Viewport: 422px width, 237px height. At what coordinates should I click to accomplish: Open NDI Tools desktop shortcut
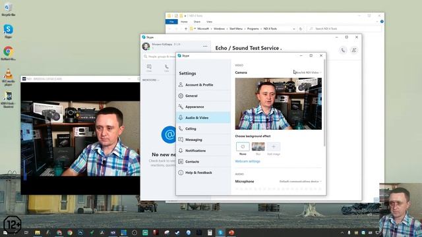(x=8, y=99)
